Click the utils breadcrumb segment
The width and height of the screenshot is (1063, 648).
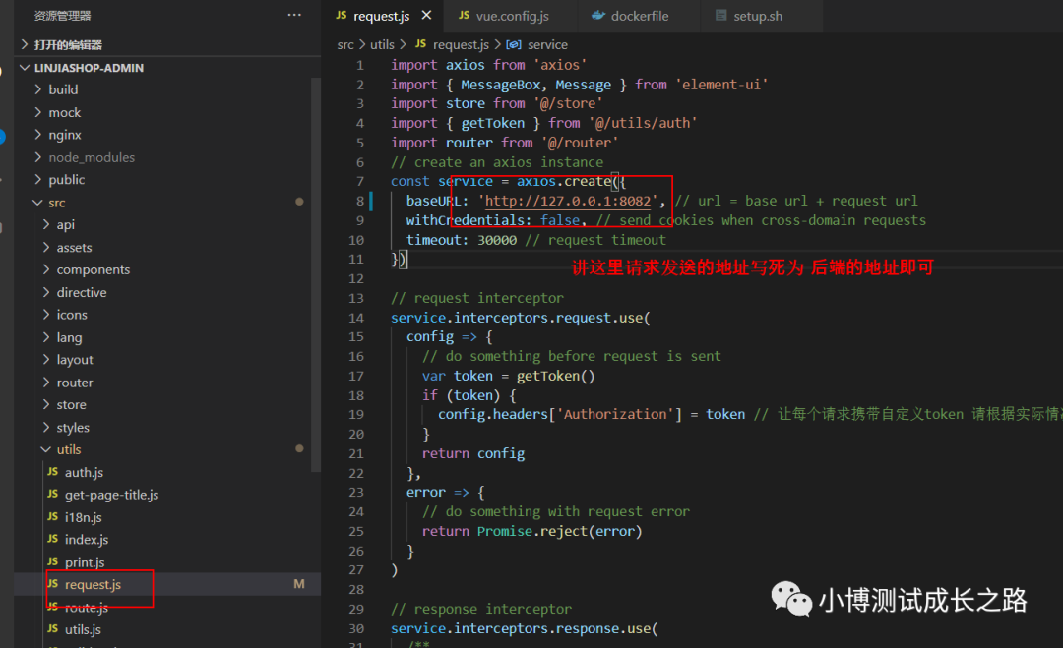382,44
